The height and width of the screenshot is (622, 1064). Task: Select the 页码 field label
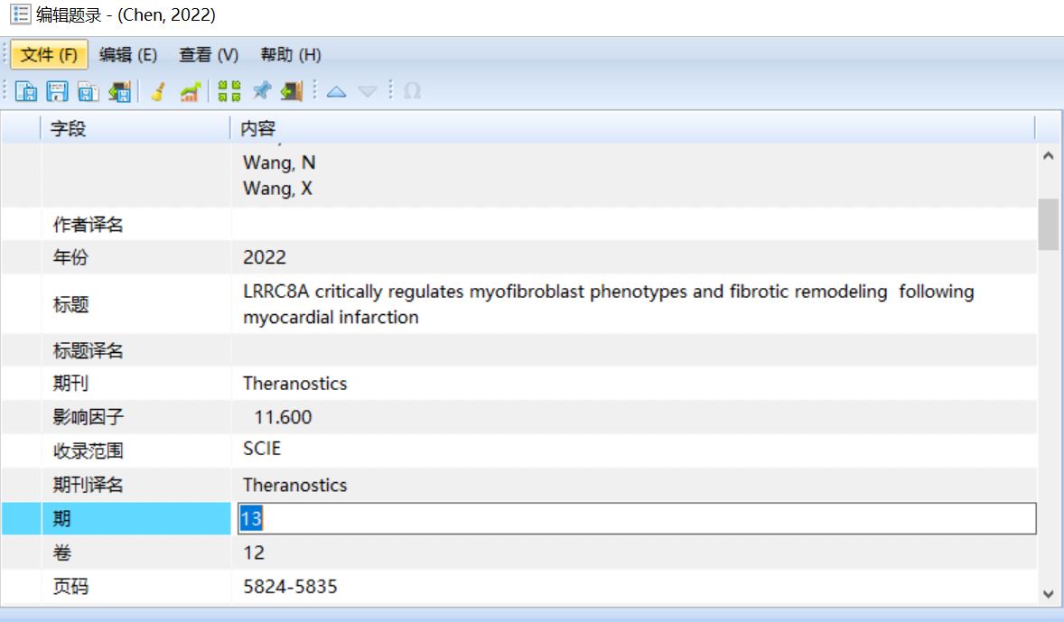click(x=70, y=587)
